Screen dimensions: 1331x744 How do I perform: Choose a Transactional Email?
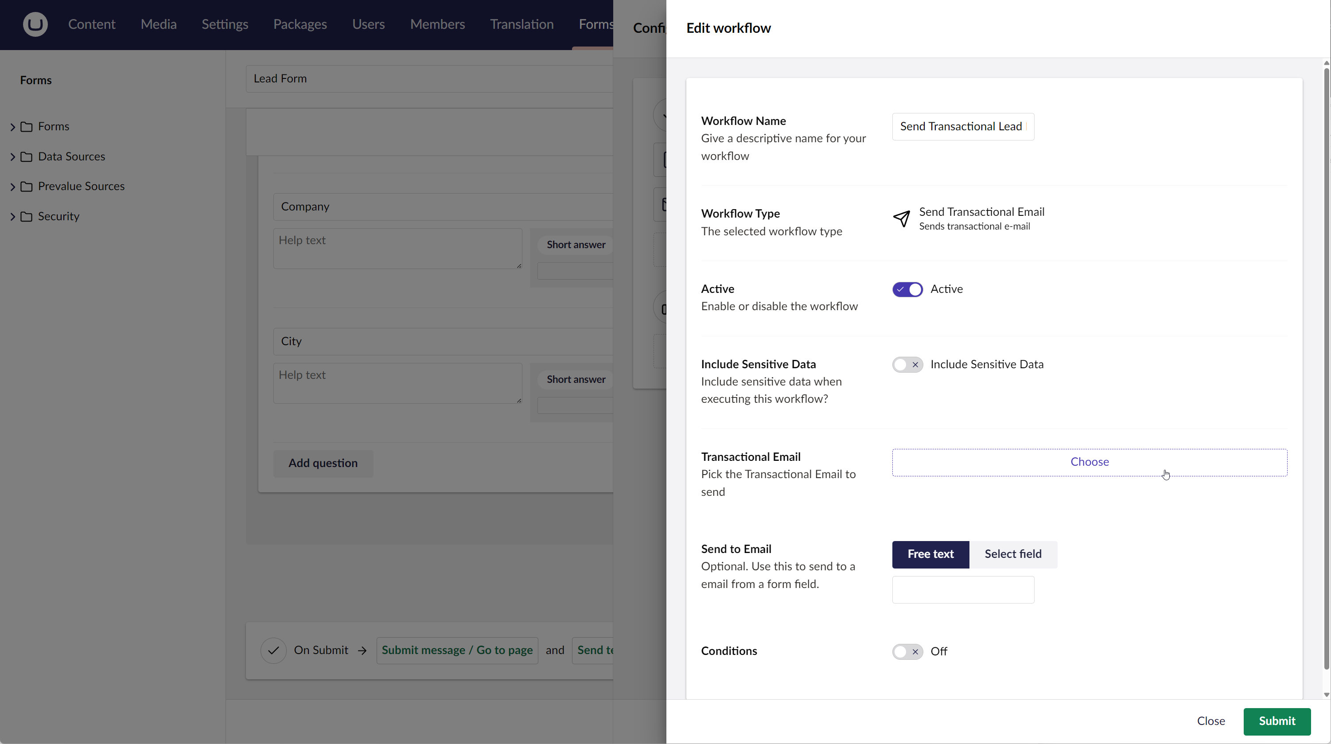click(1089, 463)
